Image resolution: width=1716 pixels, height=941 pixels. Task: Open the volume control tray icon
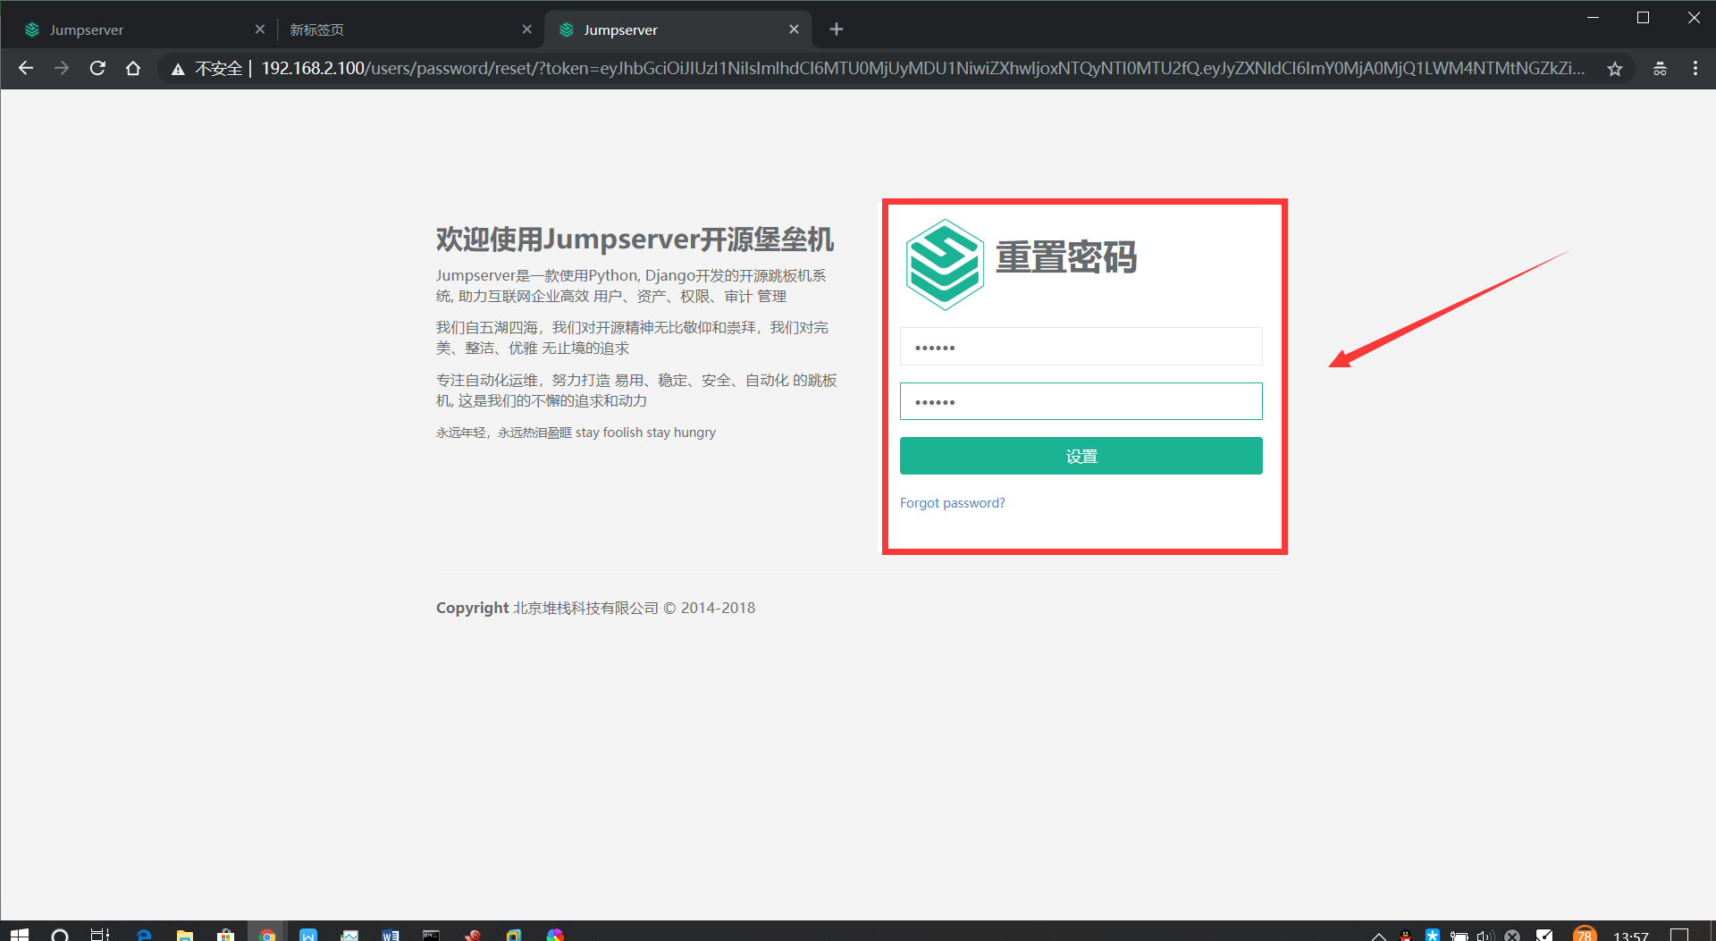(1485, 936)
